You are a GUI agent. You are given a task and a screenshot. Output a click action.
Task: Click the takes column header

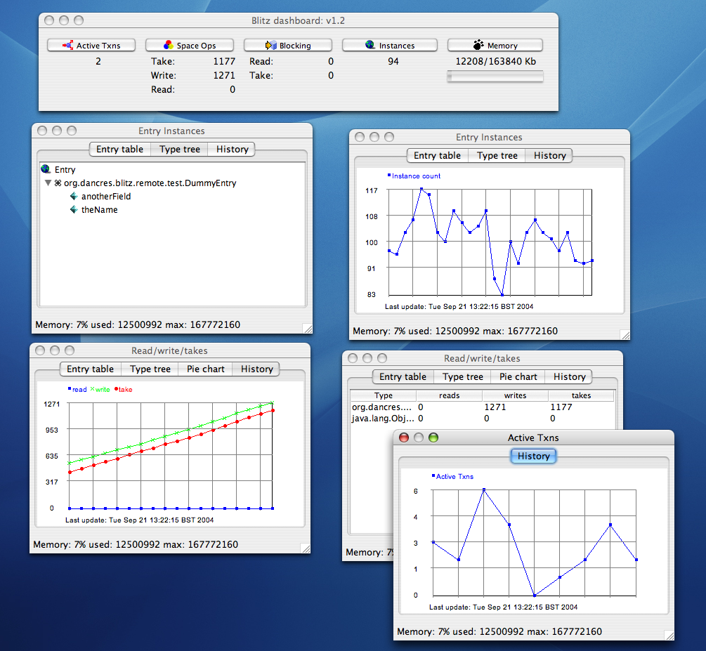581,396
